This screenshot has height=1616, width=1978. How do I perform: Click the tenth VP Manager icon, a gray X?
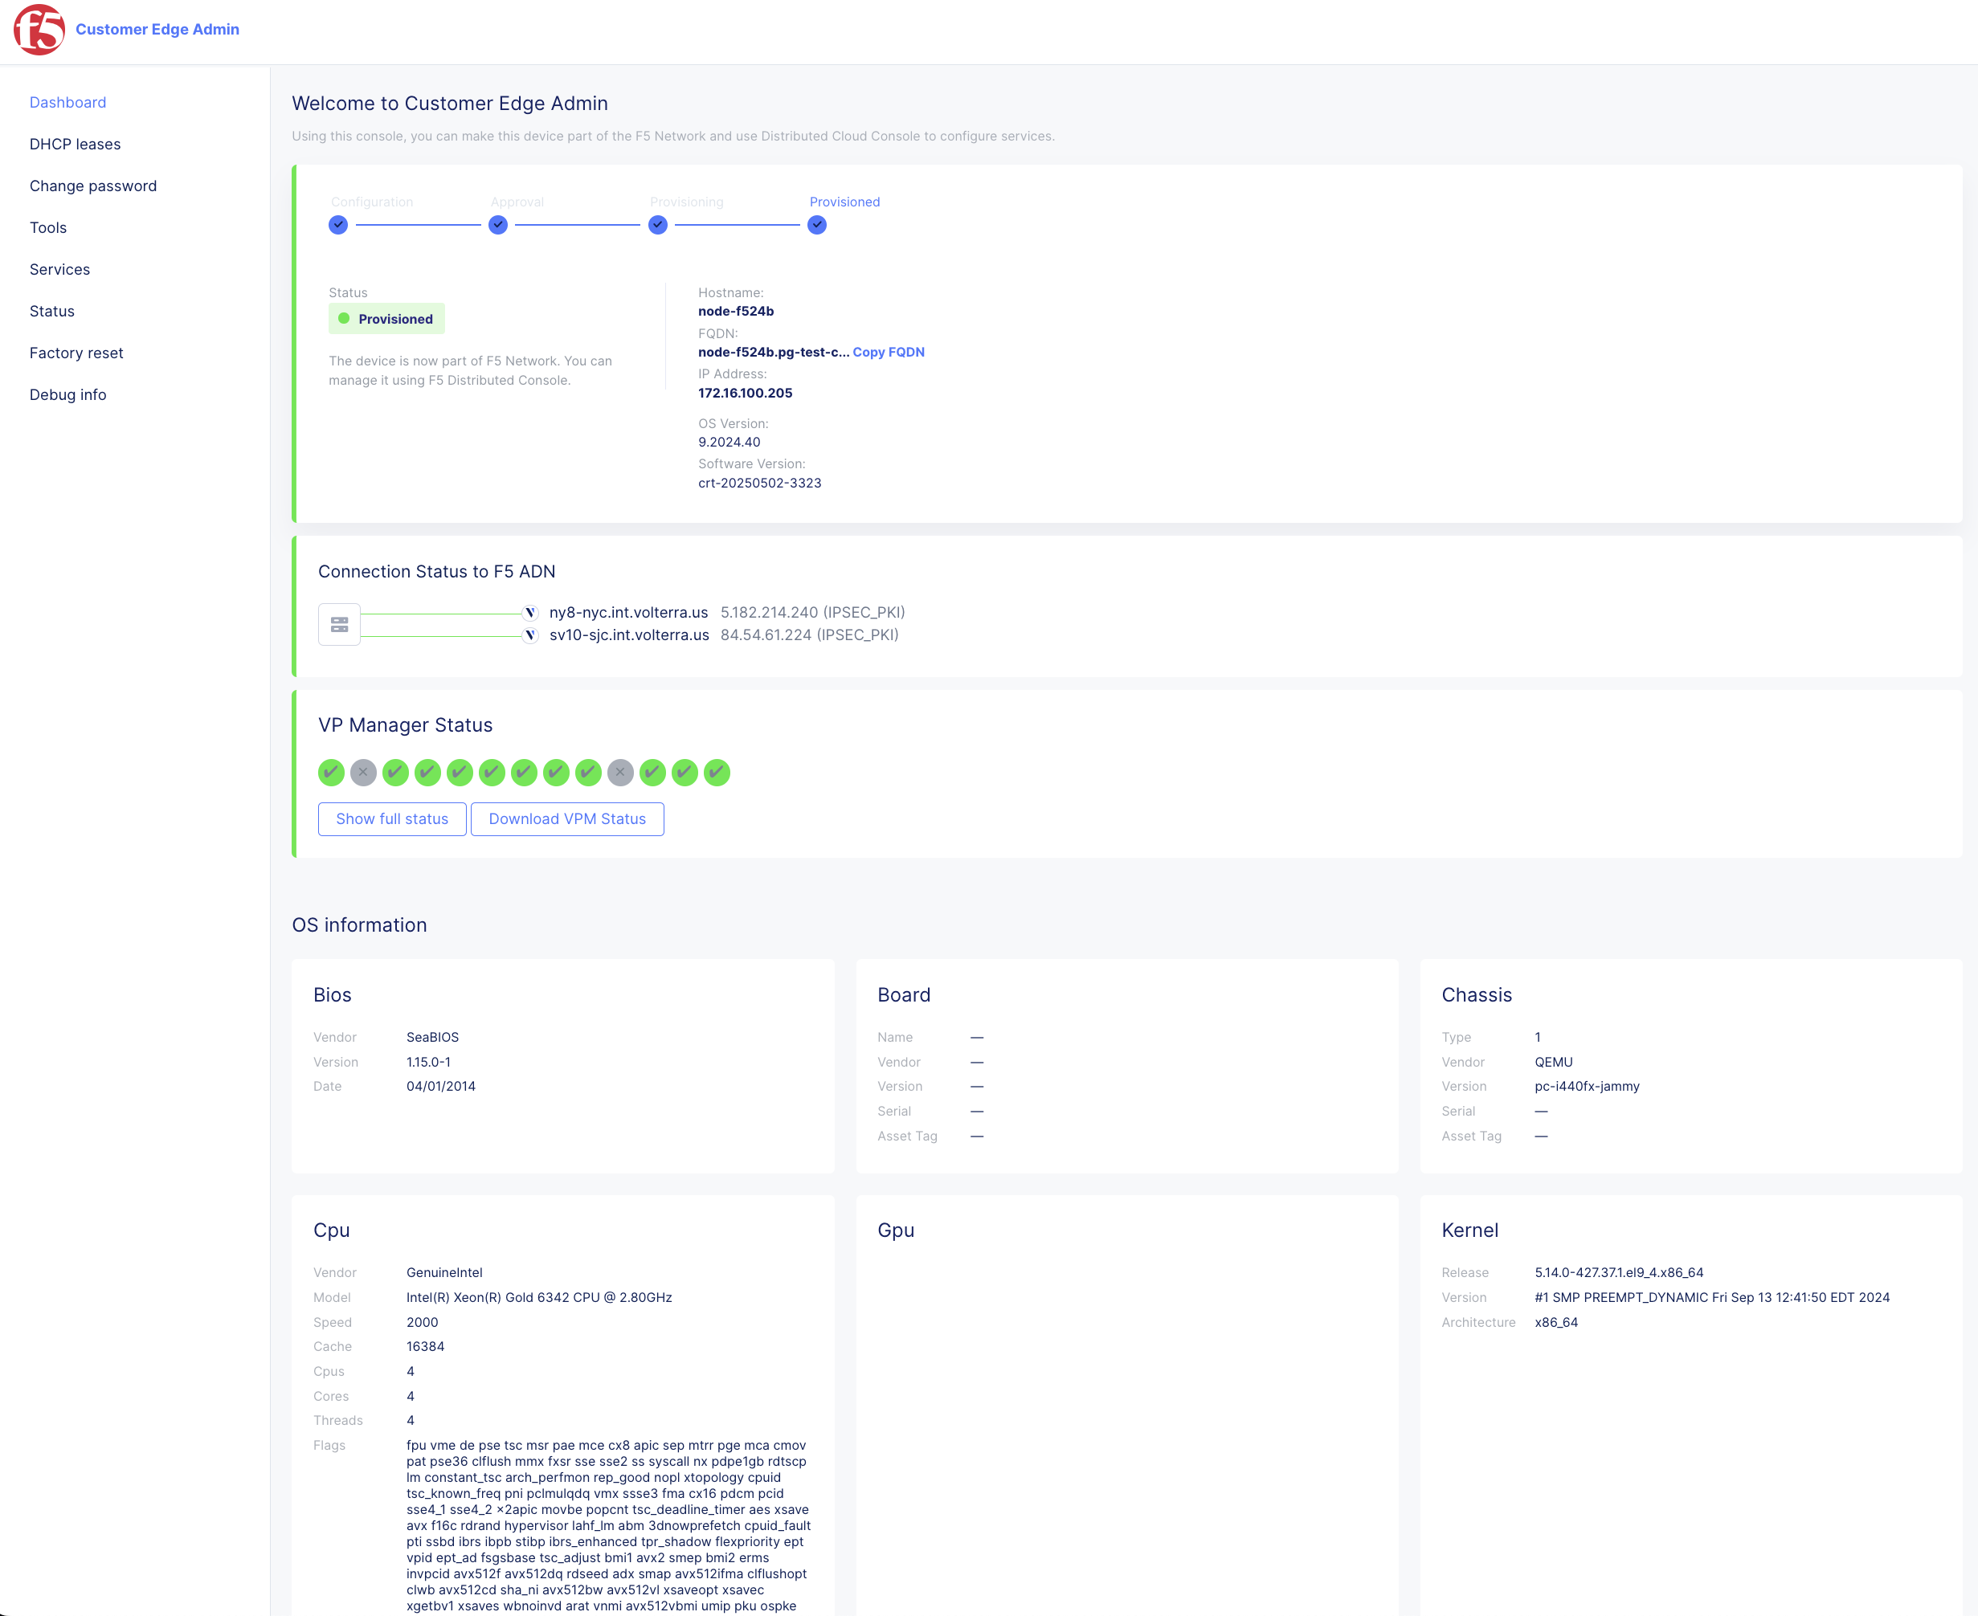(620, 773)
